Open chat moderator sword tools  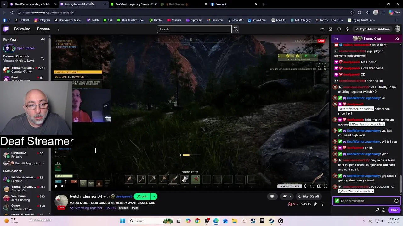point(377,210)
